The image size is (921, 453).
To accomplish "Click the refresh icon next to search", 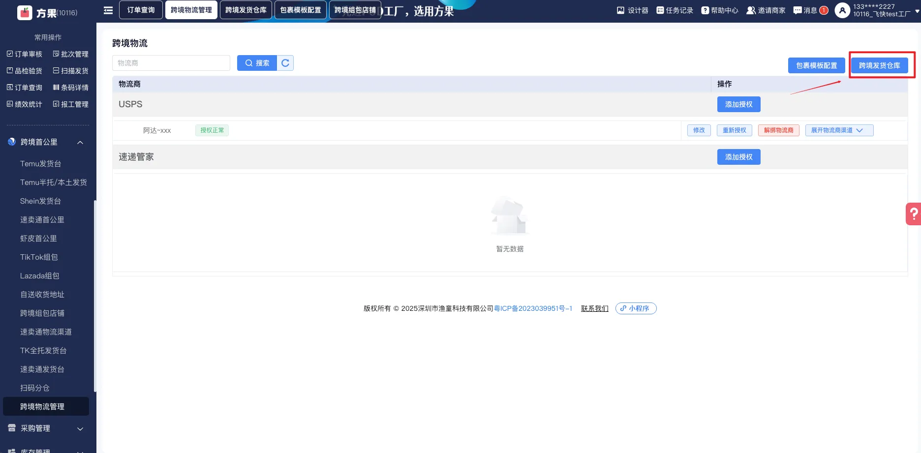I will [x=285, y=63].
